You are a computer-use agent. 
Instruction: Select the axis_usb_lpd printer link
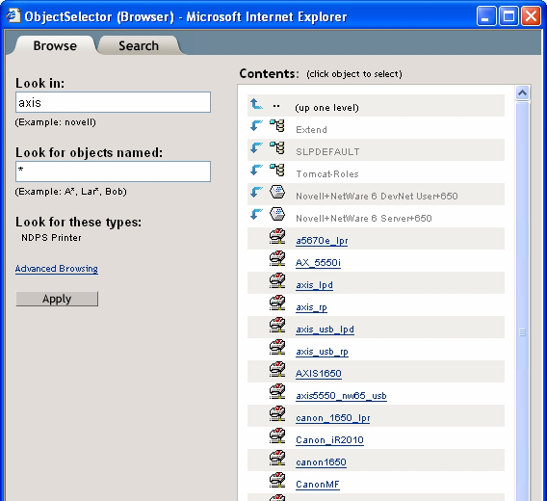[326, 330]
